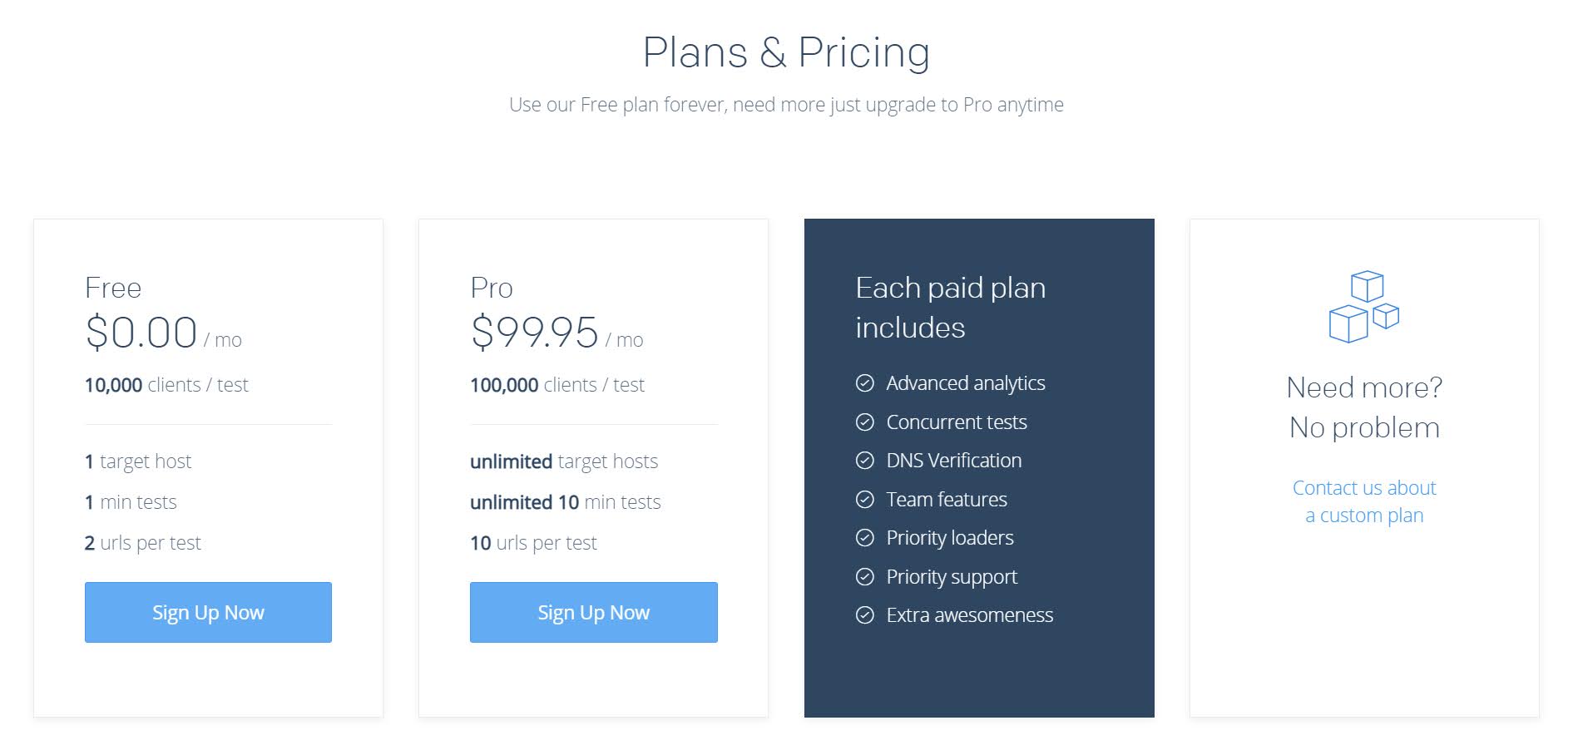Click checkmark icon beside Team features
The image size is (1573, 745).
coord(865,500)
